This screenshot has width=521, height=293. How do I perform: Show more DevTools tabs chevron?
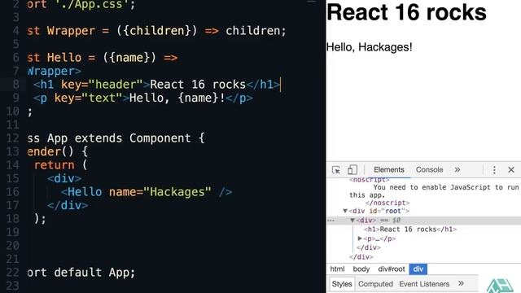[x=458, y=170]
